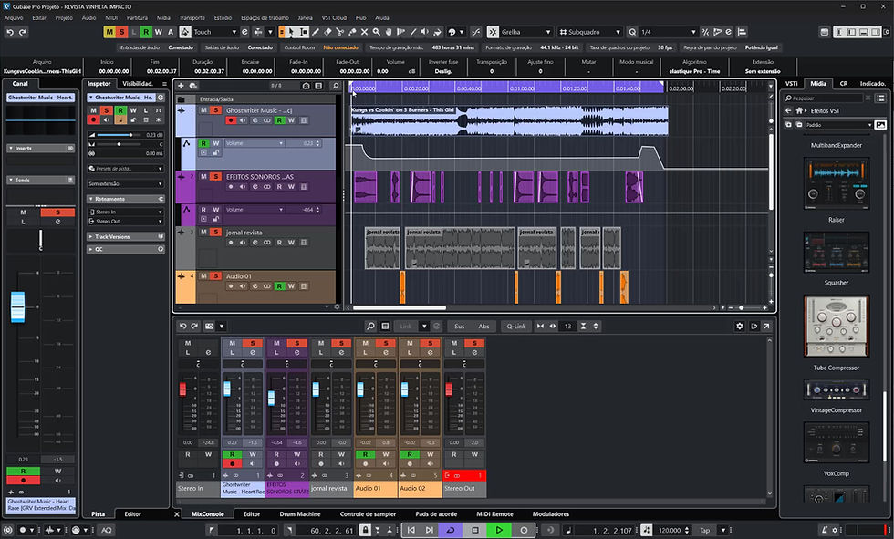Open the Transporte menu
The height and width of the screenshot is (539, 894).
tap(192, 17)
